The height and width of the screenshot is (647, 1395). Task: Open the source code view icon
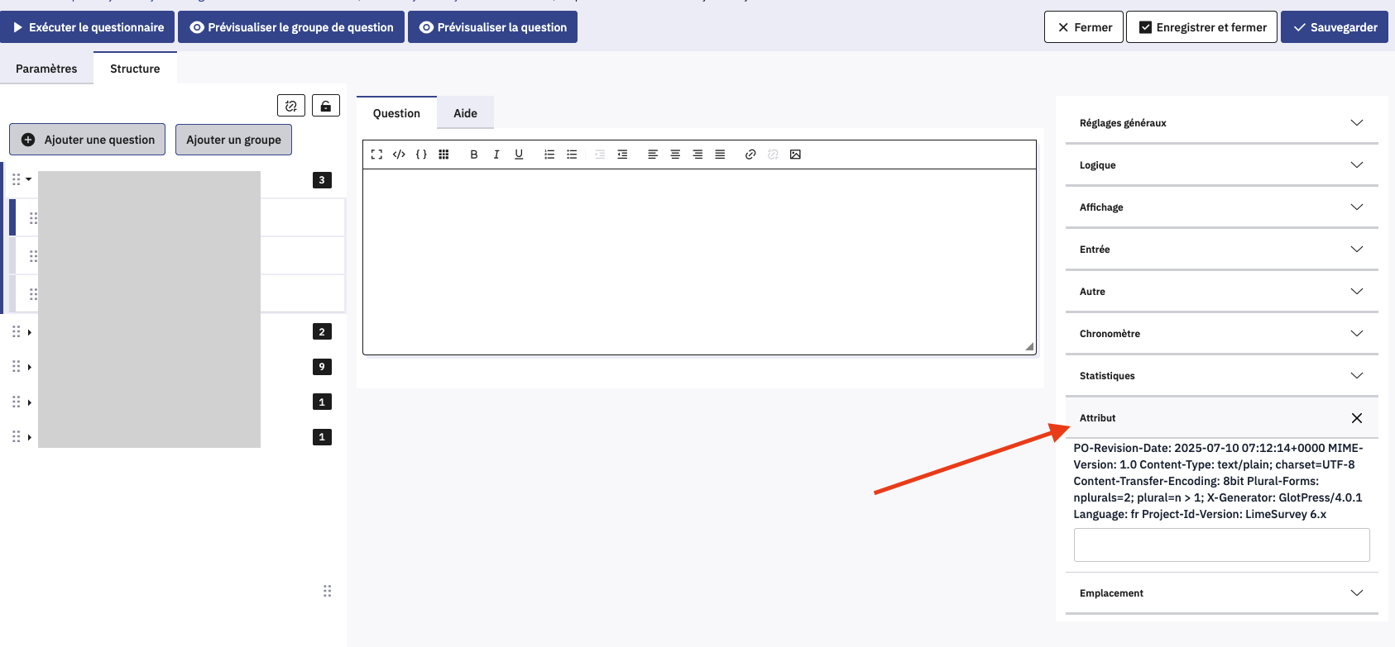coord(399,155)
